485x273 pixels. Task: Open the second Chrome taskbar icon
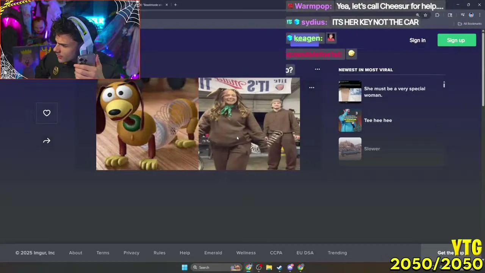pos(300,267)
